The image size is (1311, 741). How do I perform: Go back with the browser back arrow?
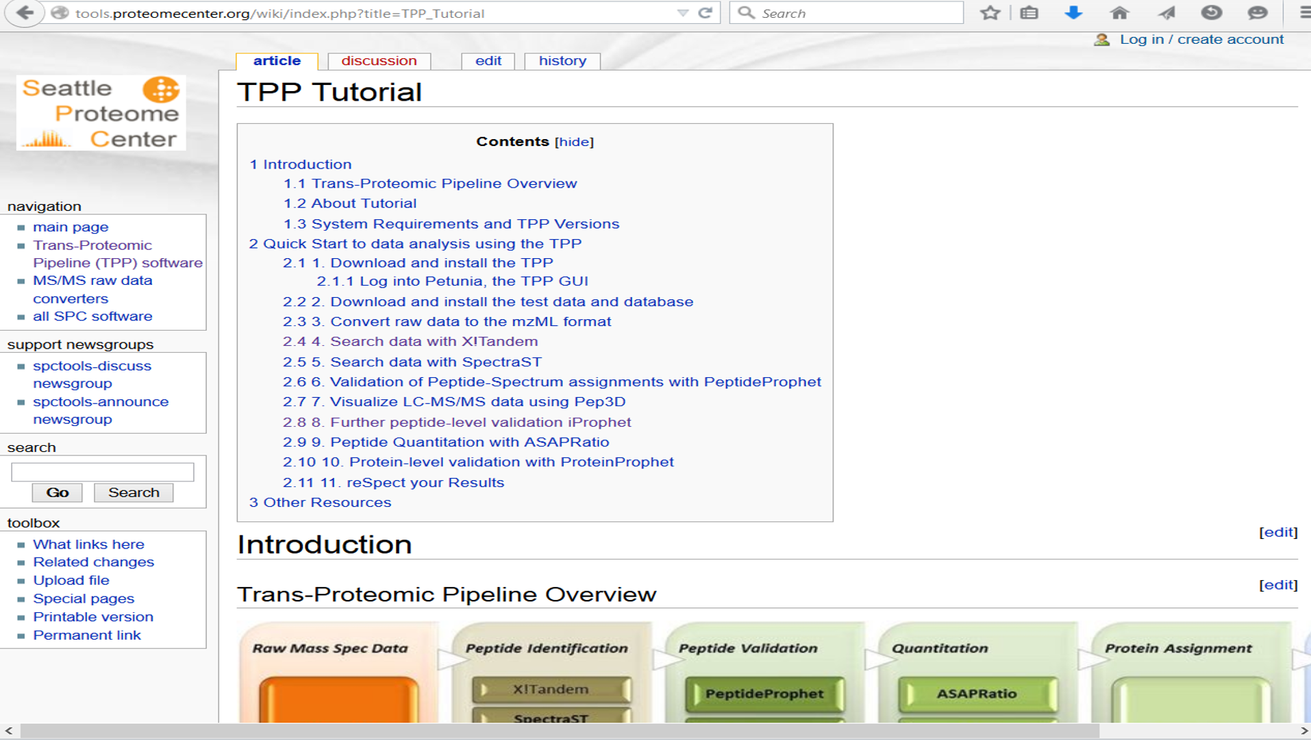pos(25,12)
